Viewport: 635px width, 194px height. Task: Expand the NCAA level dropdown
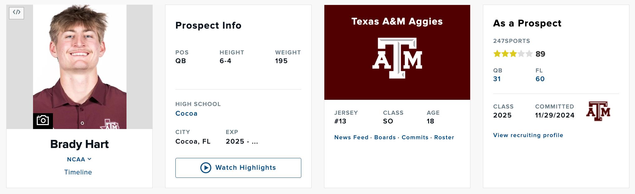click(79, 159)
